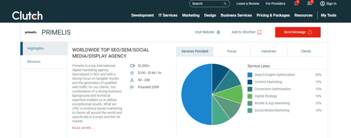
Task: Open the messages icon in the header
Action: point(310,3)
